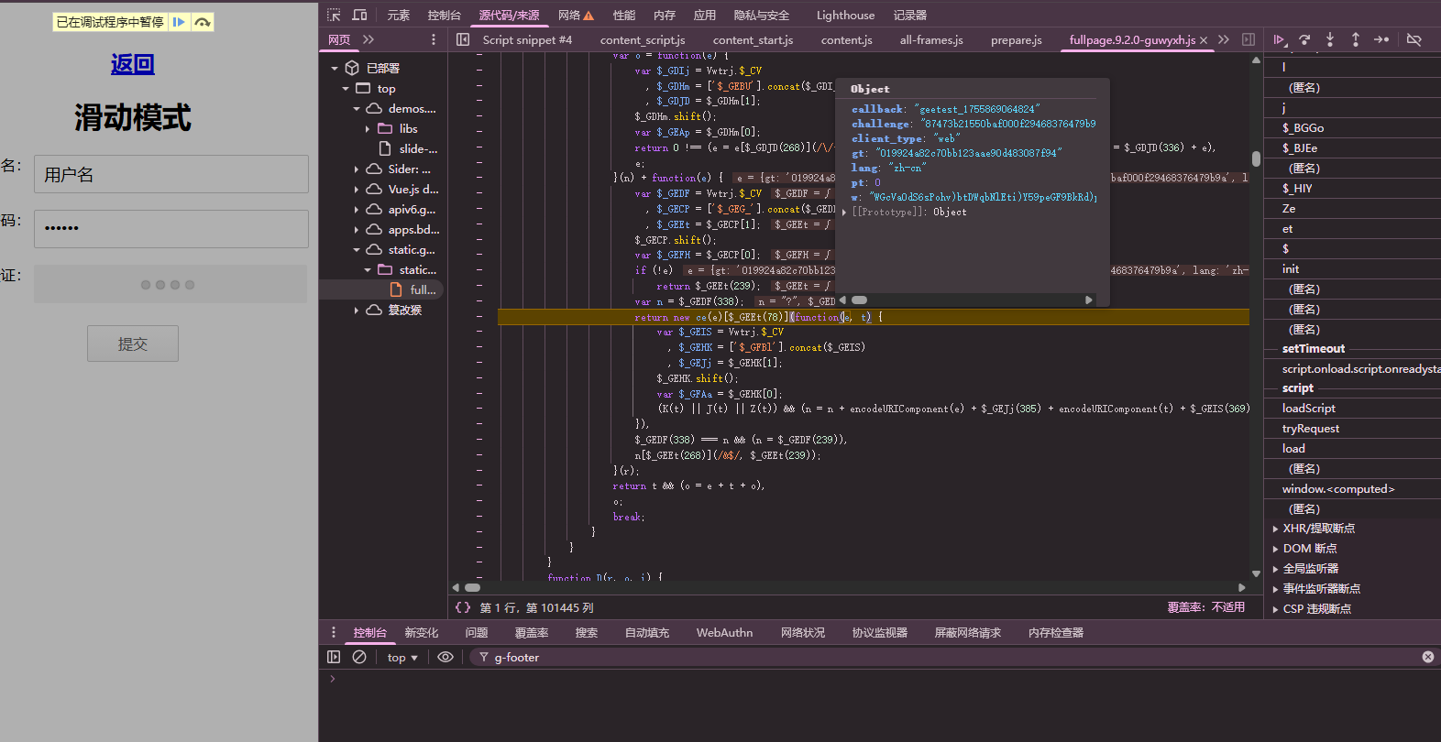Collapse the 已部署 tree node
This screenshot has width=1441, height=742.
(335, 69)
